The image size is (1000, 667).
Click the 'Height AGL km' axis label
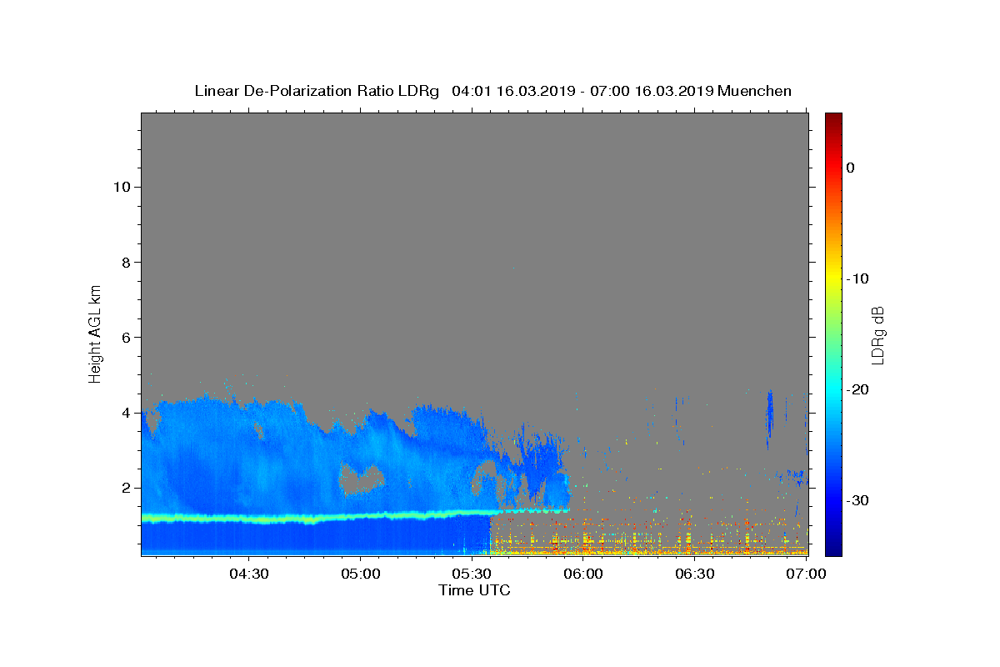tap(95, 333)
